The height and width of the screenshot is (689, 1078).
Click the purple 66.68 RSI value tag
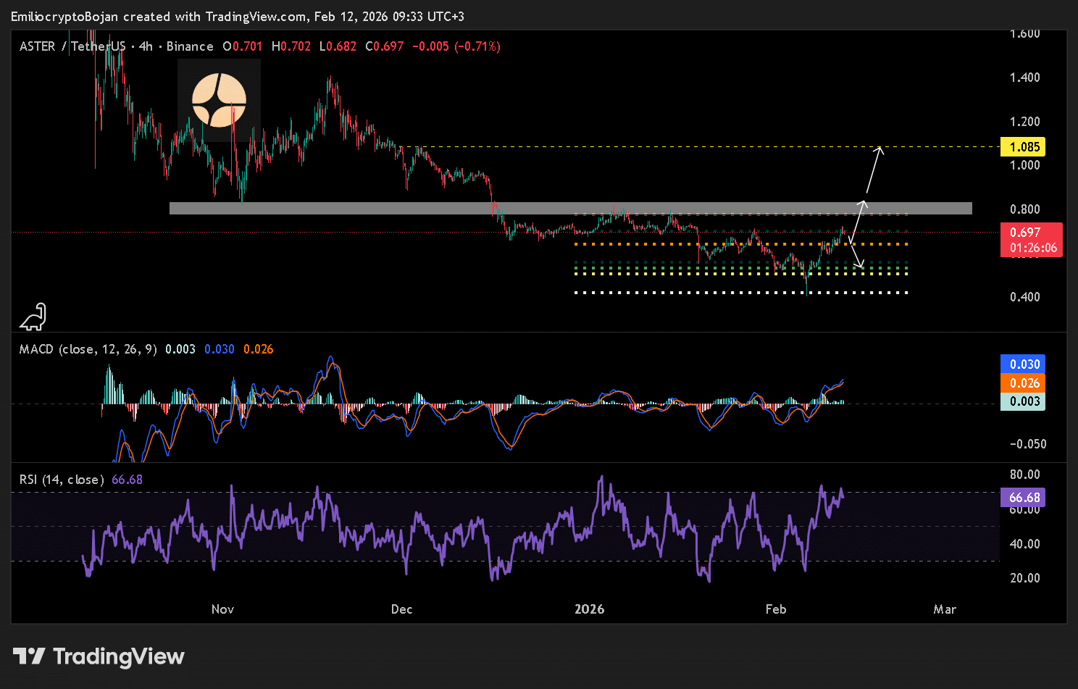tap(1024, 498)
